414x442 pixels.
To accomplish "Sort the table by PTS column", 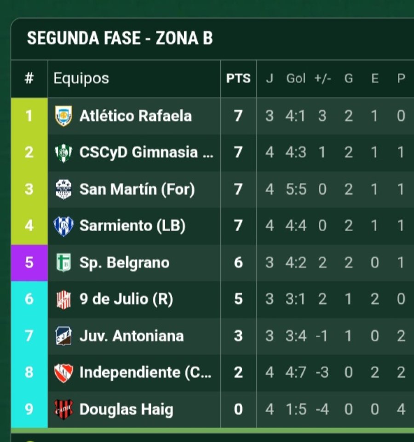I will click(x=238, y=79).
